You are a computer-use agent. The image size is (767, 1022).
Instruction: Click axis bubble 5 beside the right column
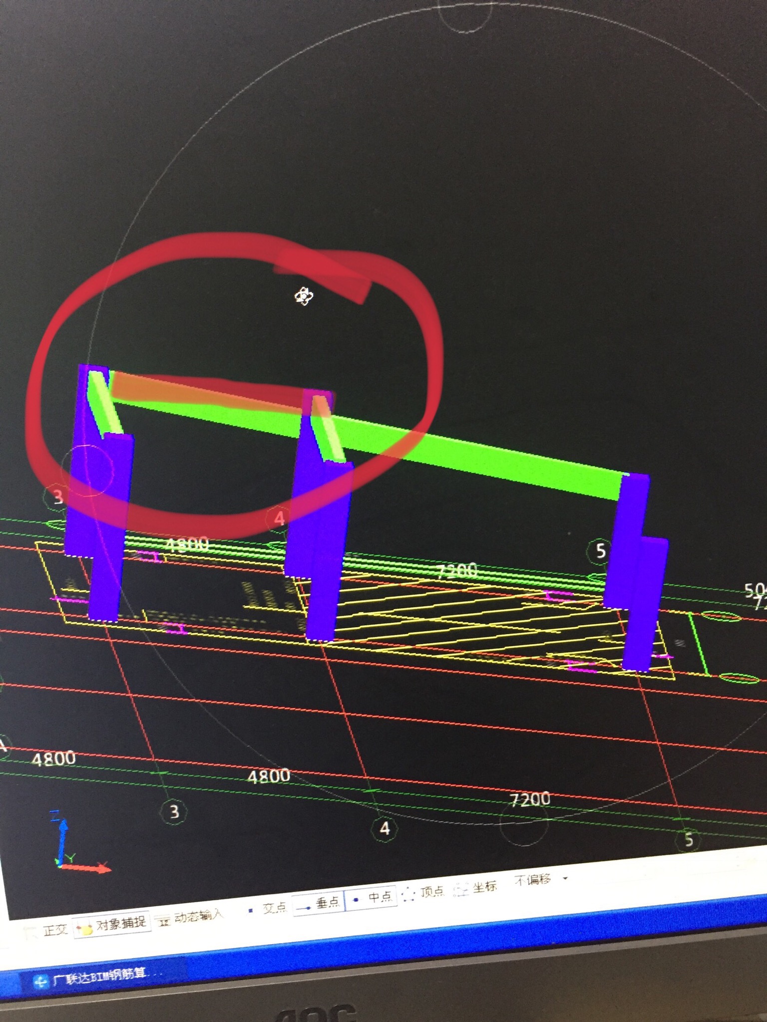[600, 551]
